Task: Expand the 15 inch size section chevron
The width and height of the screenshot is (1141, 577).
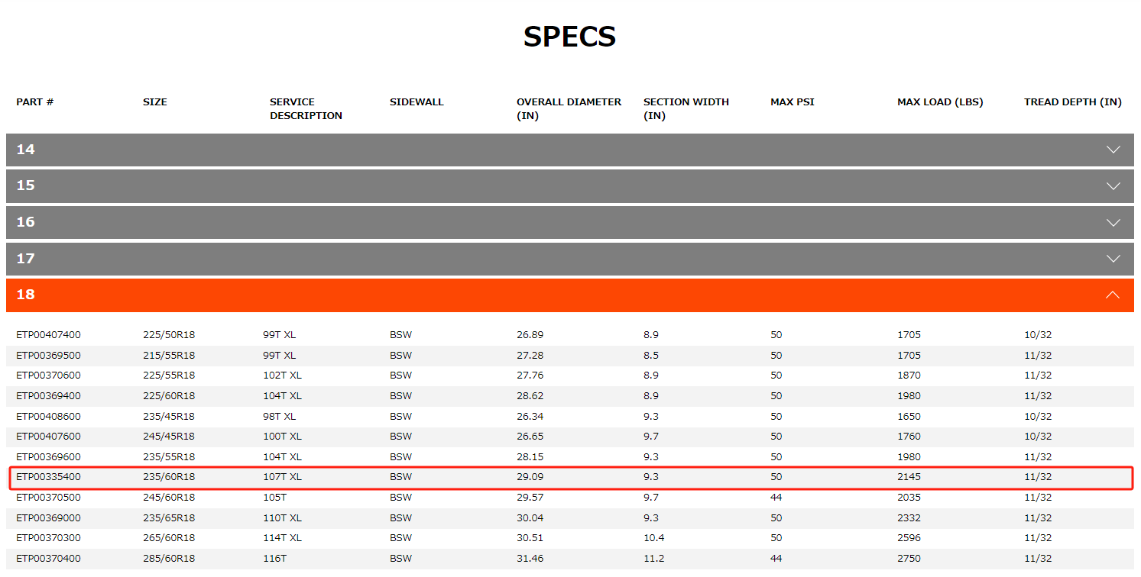Action: 1113,186
